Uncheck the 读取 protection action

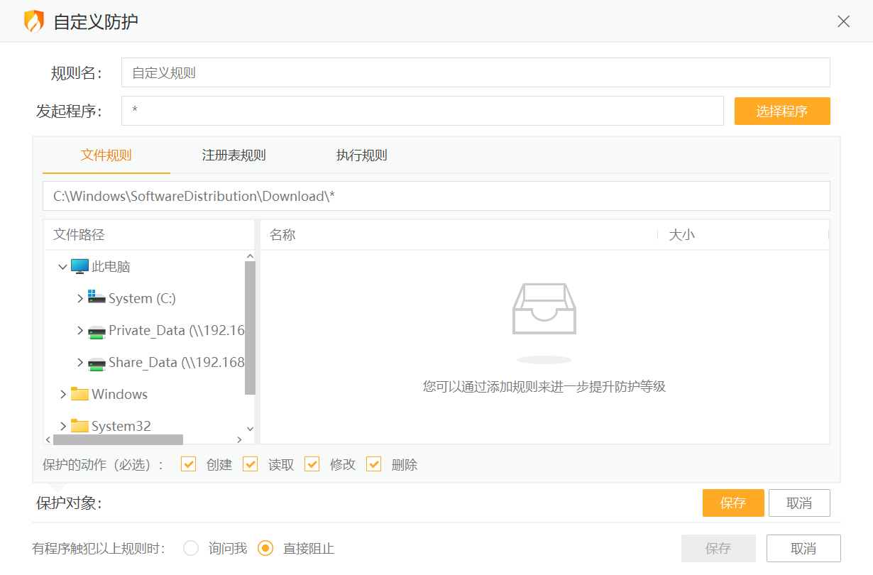tap(251, 464)
